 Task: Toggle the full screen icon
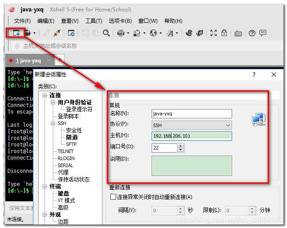click(214, 33)
